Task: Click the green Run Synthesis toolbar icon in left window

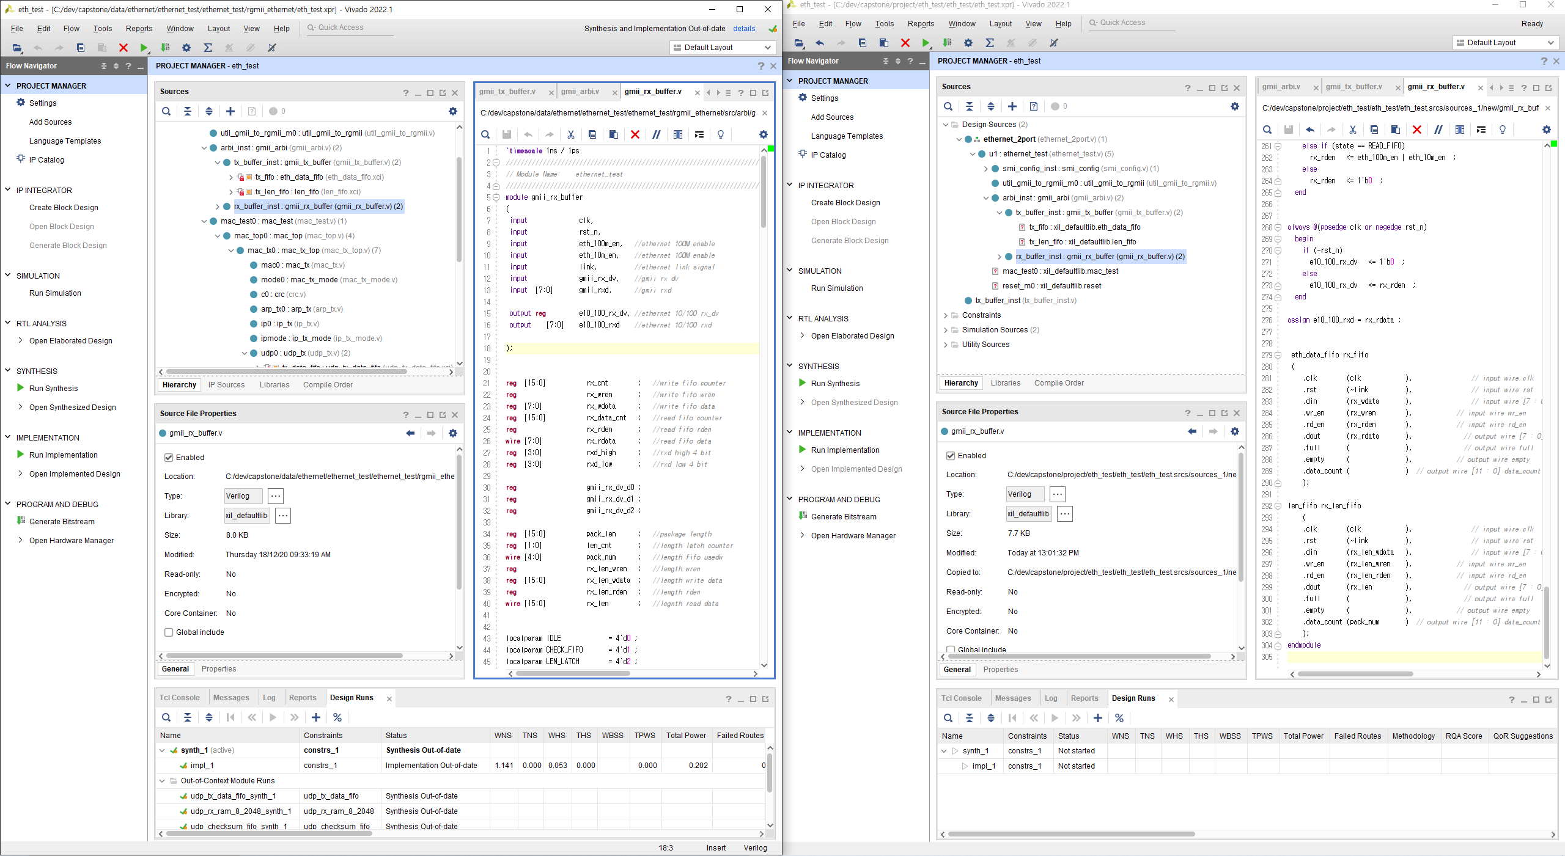Action: pyautogui.click(x=144, y=48)
